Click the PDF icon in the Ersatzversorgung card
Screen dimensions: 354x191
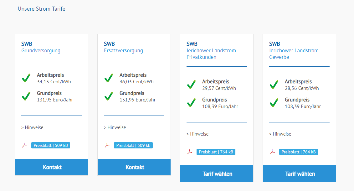coord(107,145)
